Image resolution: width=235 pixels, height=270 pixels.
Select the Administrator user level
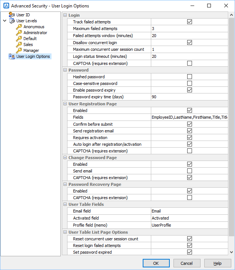[35, 33]
